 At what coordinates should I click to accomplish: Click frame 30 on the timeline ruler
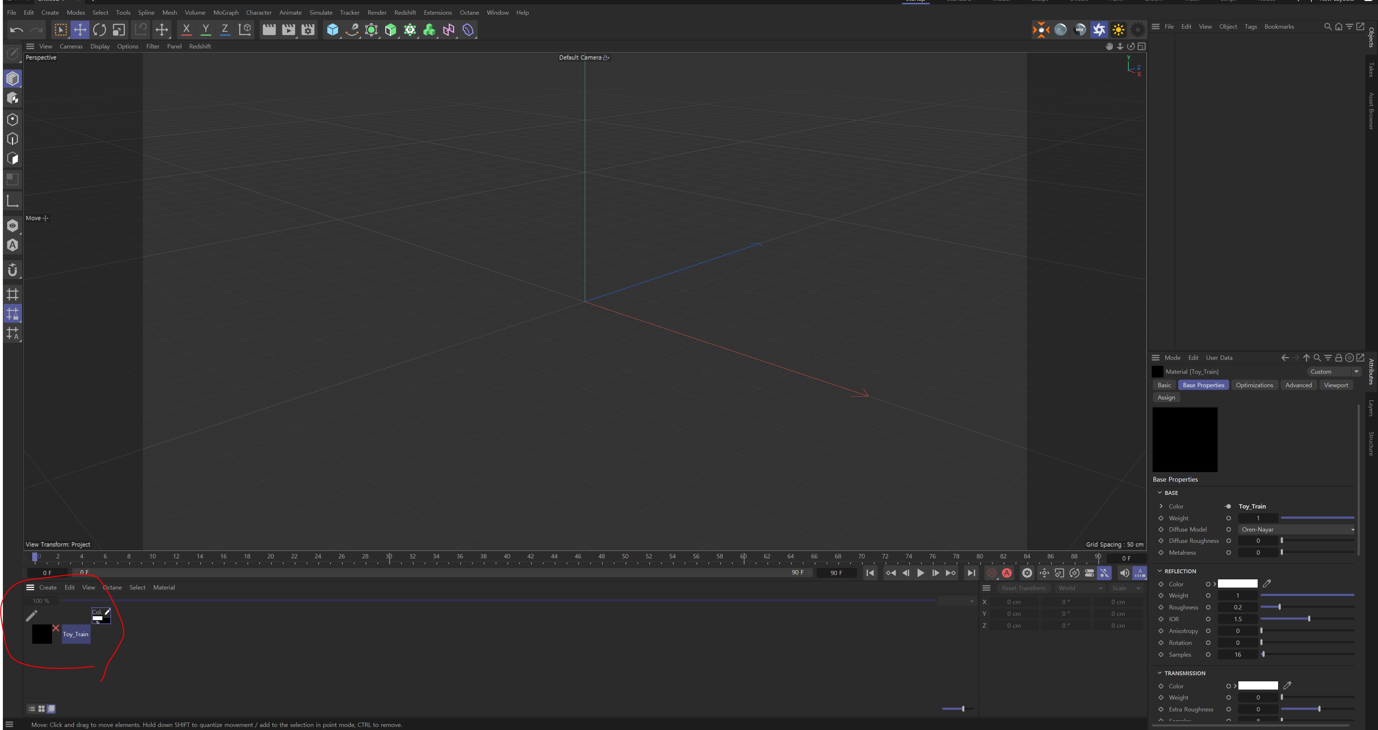pyautogui.click(x=389, y=558)
